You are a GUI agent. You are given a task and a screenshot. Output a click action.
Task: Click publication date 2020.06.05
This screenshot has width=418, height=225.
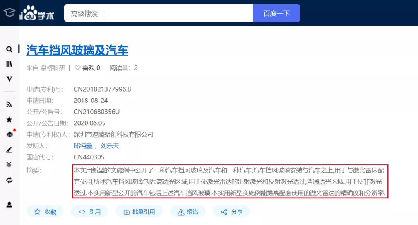coord(89,123)
